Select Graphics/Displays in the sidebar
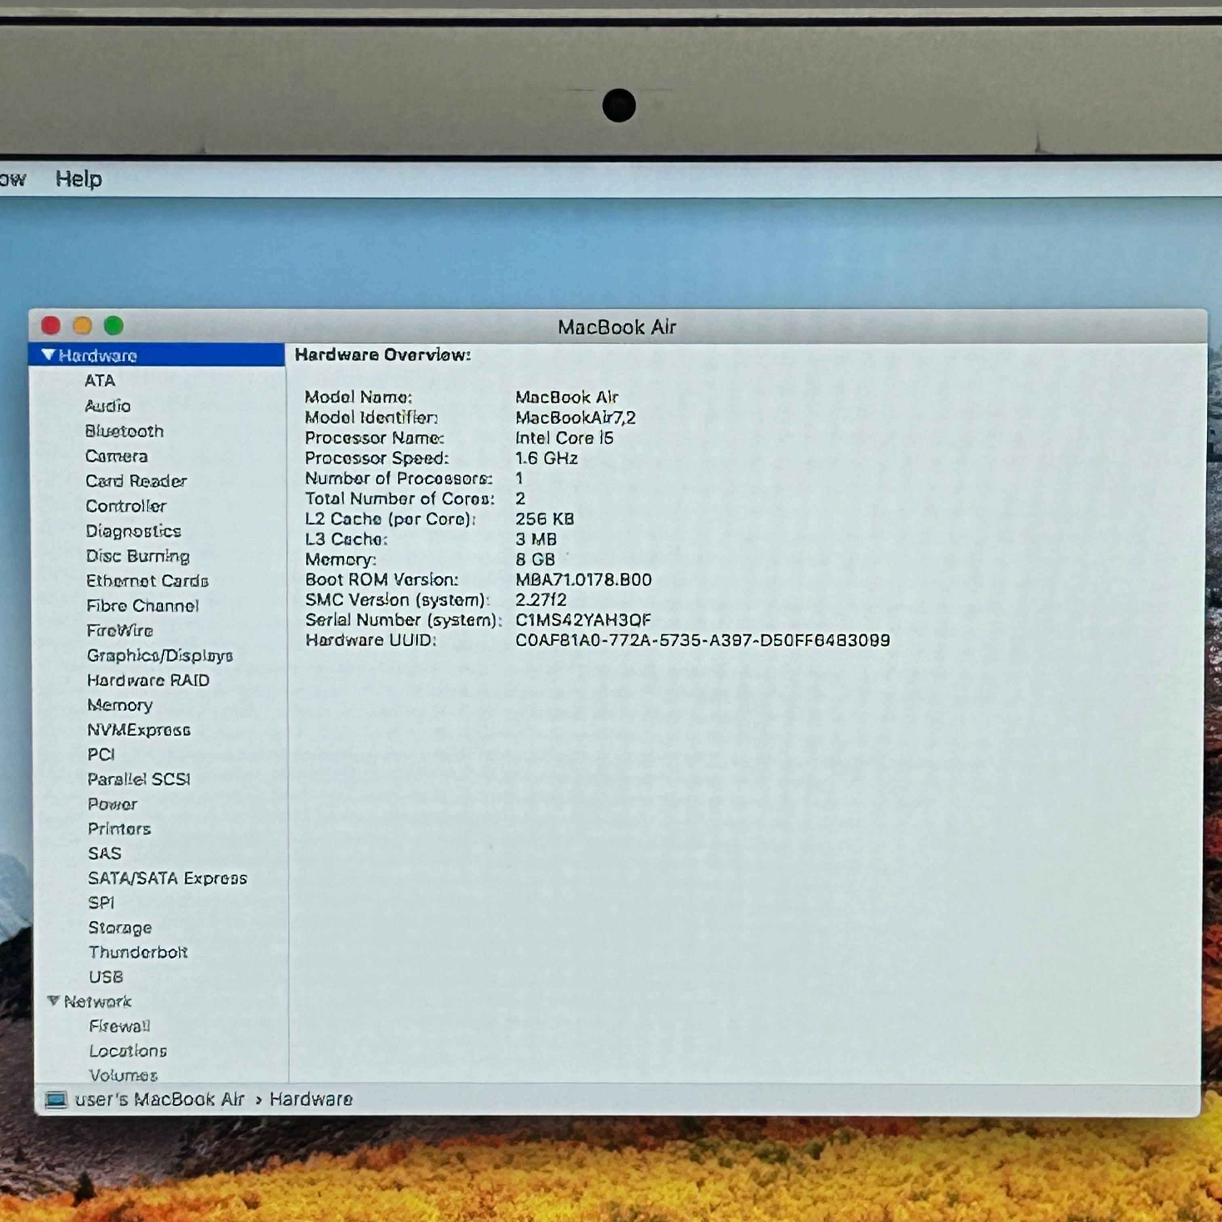Image resolution: width=1222 pixels, height=1222 pixels. tap(160, 655)
